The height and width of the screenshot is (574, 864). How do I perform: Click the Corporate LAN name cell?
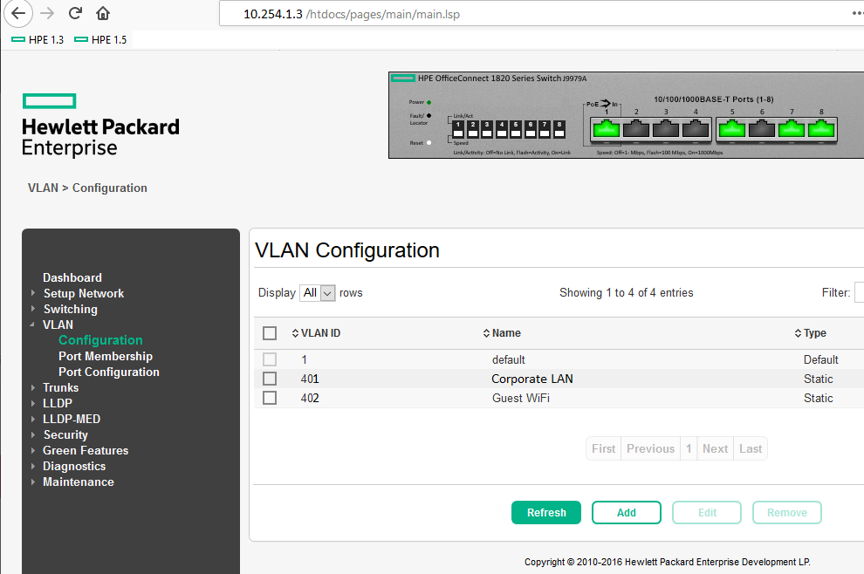531,379
